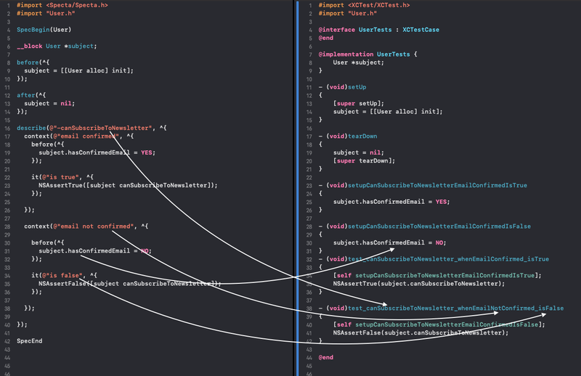Click the (void)tearDown method signature
Image resolution: width=581 pixels, height=376 pixels.
coord(348,136)
